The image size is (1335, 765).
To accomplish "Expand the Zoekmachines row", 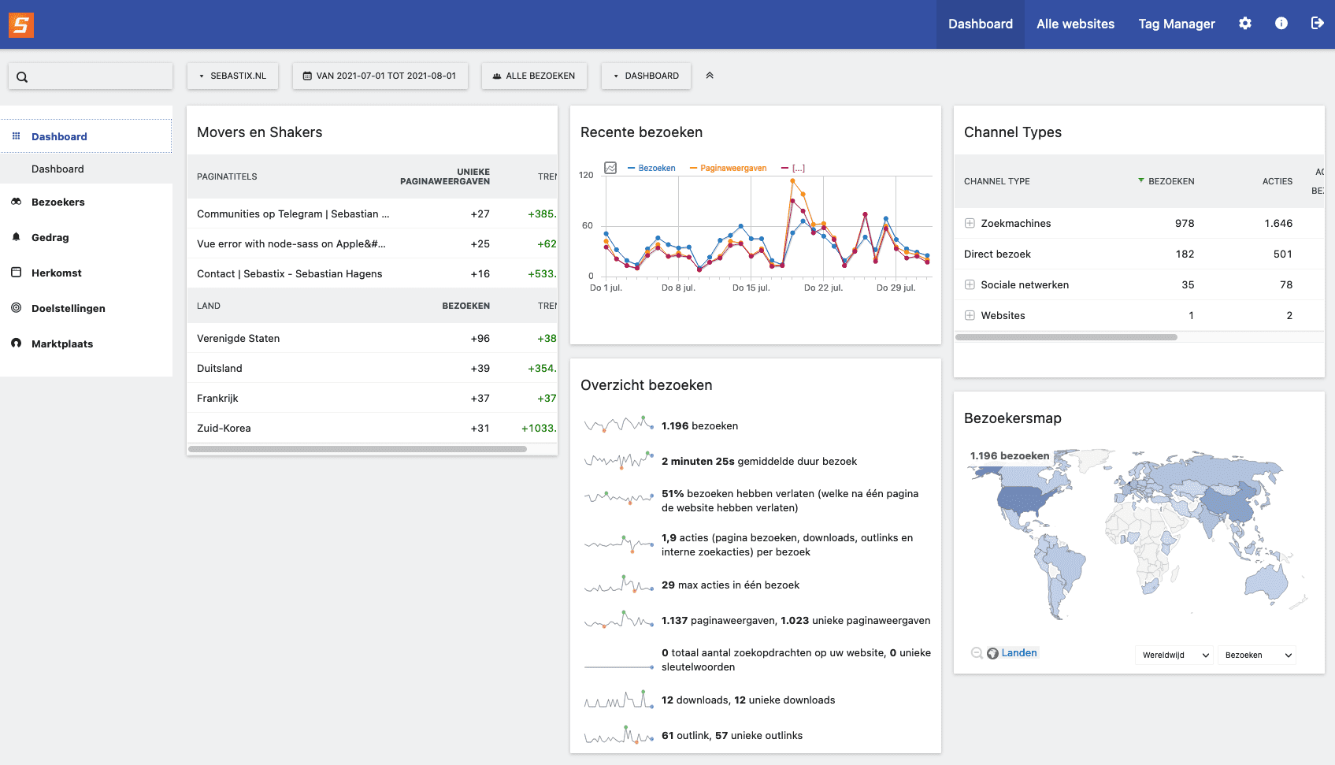I will click(x=970, y=223).
